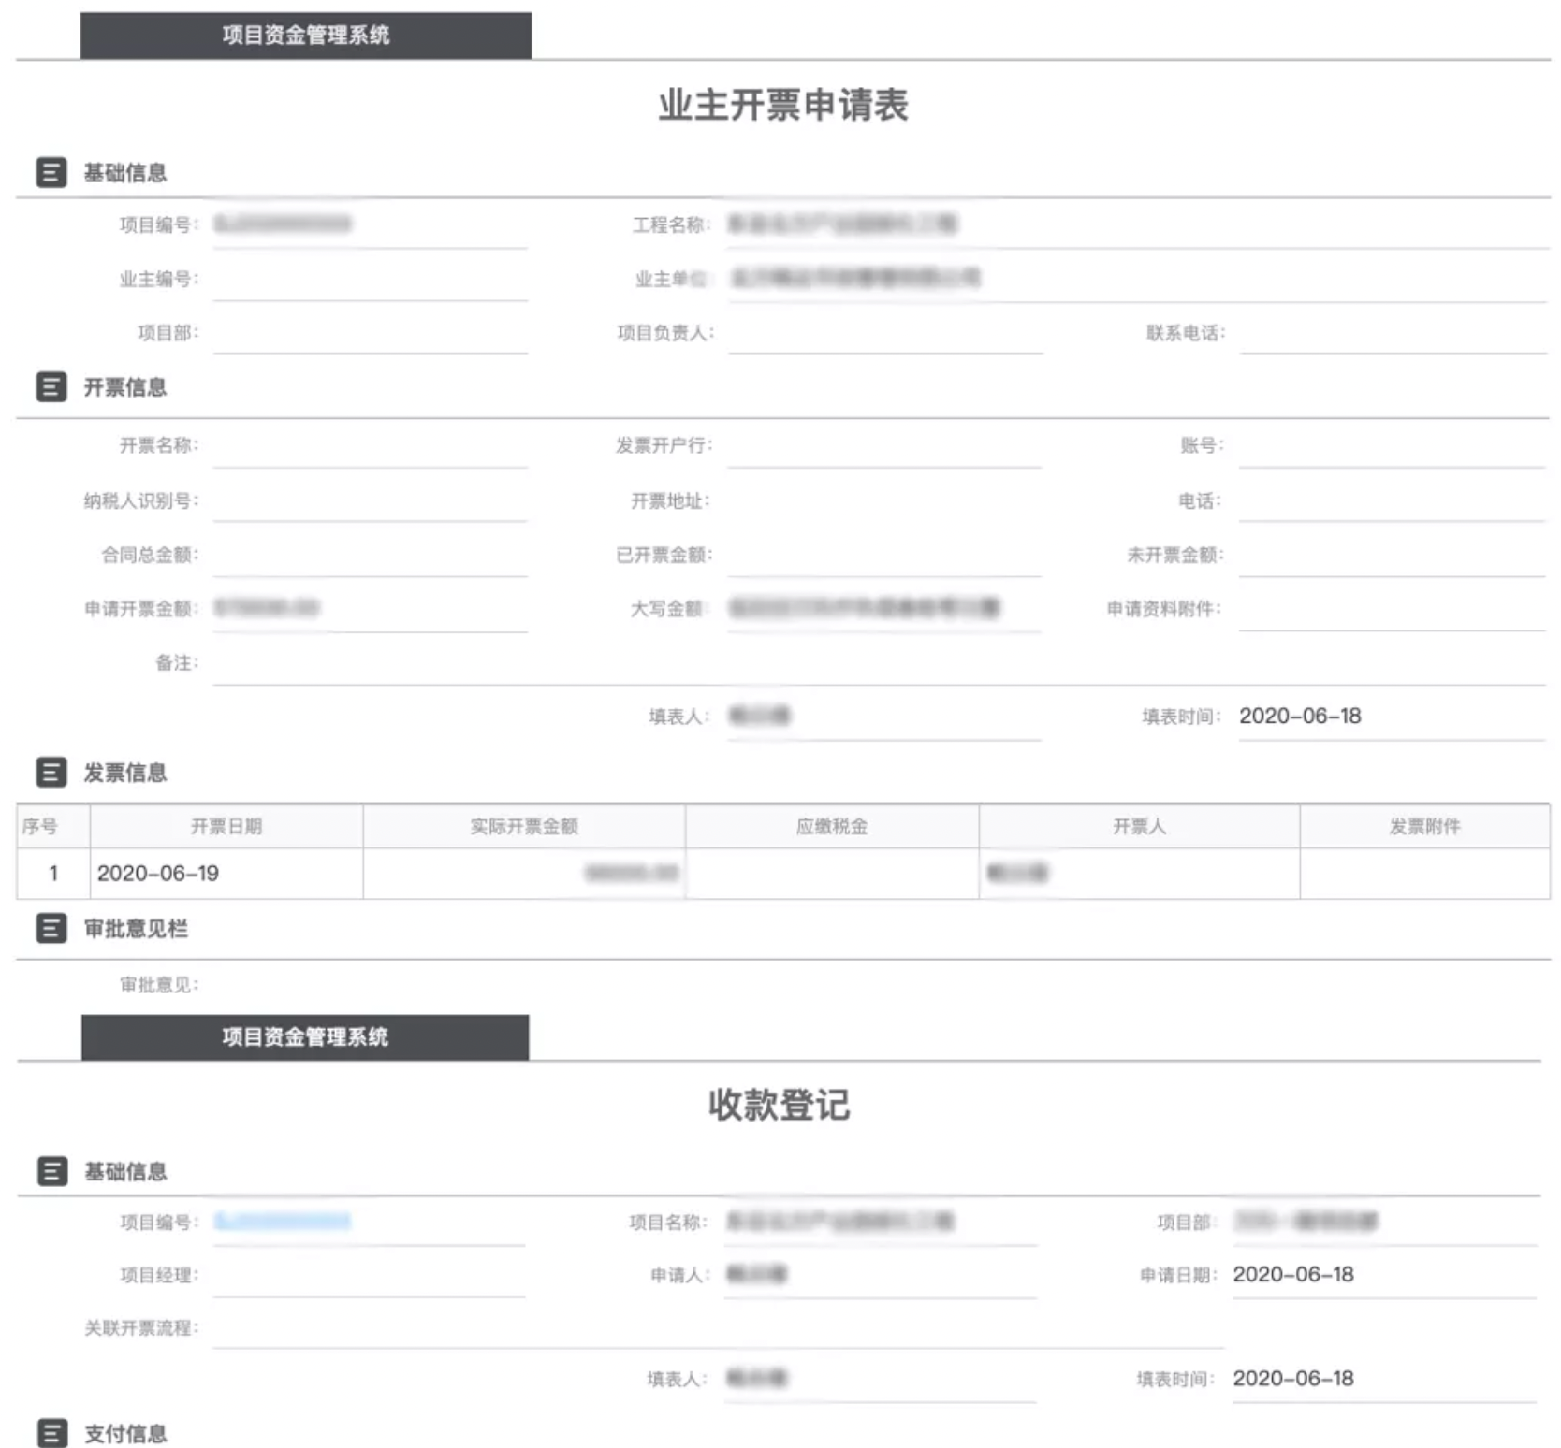1561x1448 pixels.
Task: Click the 基础信息 section icon under 收款登记
Action: (x=52, y=1171)
